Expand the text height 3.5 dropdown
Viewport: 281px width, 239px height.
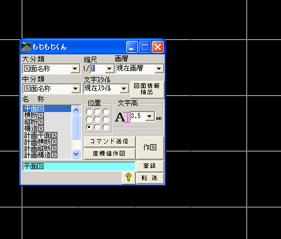(x=150, y=116)
